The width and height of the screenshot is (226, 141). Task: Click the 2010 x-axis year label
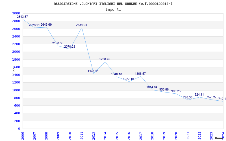(70, 136)
